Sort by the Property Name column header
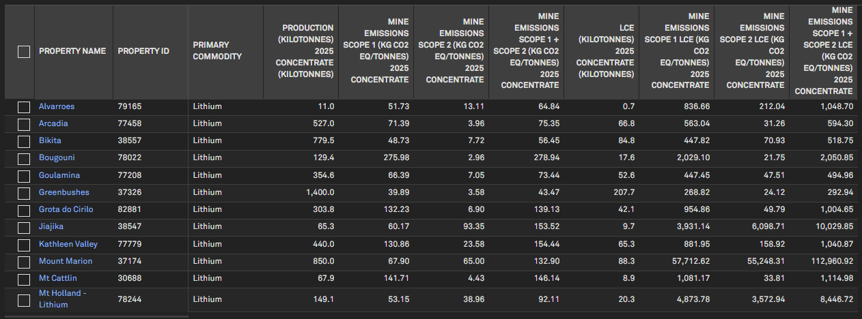The image size is (862, 319). click(x=72, y=51)
